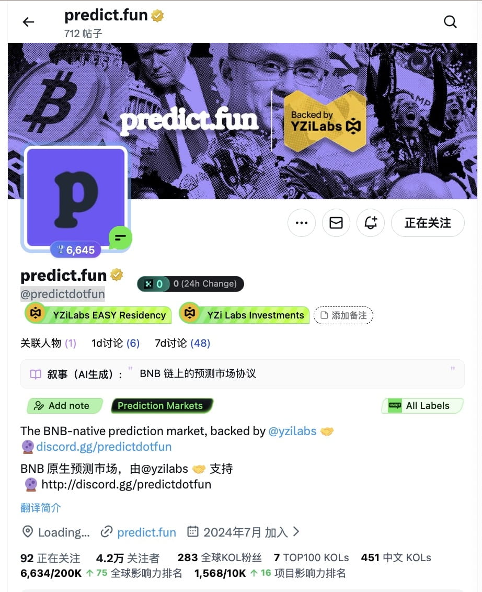Screen dimensions: 482x592
Task: Open search with the magnifier icon
Action: point(450,22)
